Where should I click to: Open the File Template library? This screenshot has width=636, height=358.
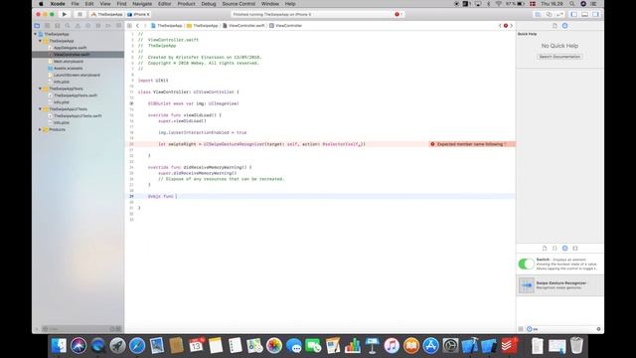545,248
